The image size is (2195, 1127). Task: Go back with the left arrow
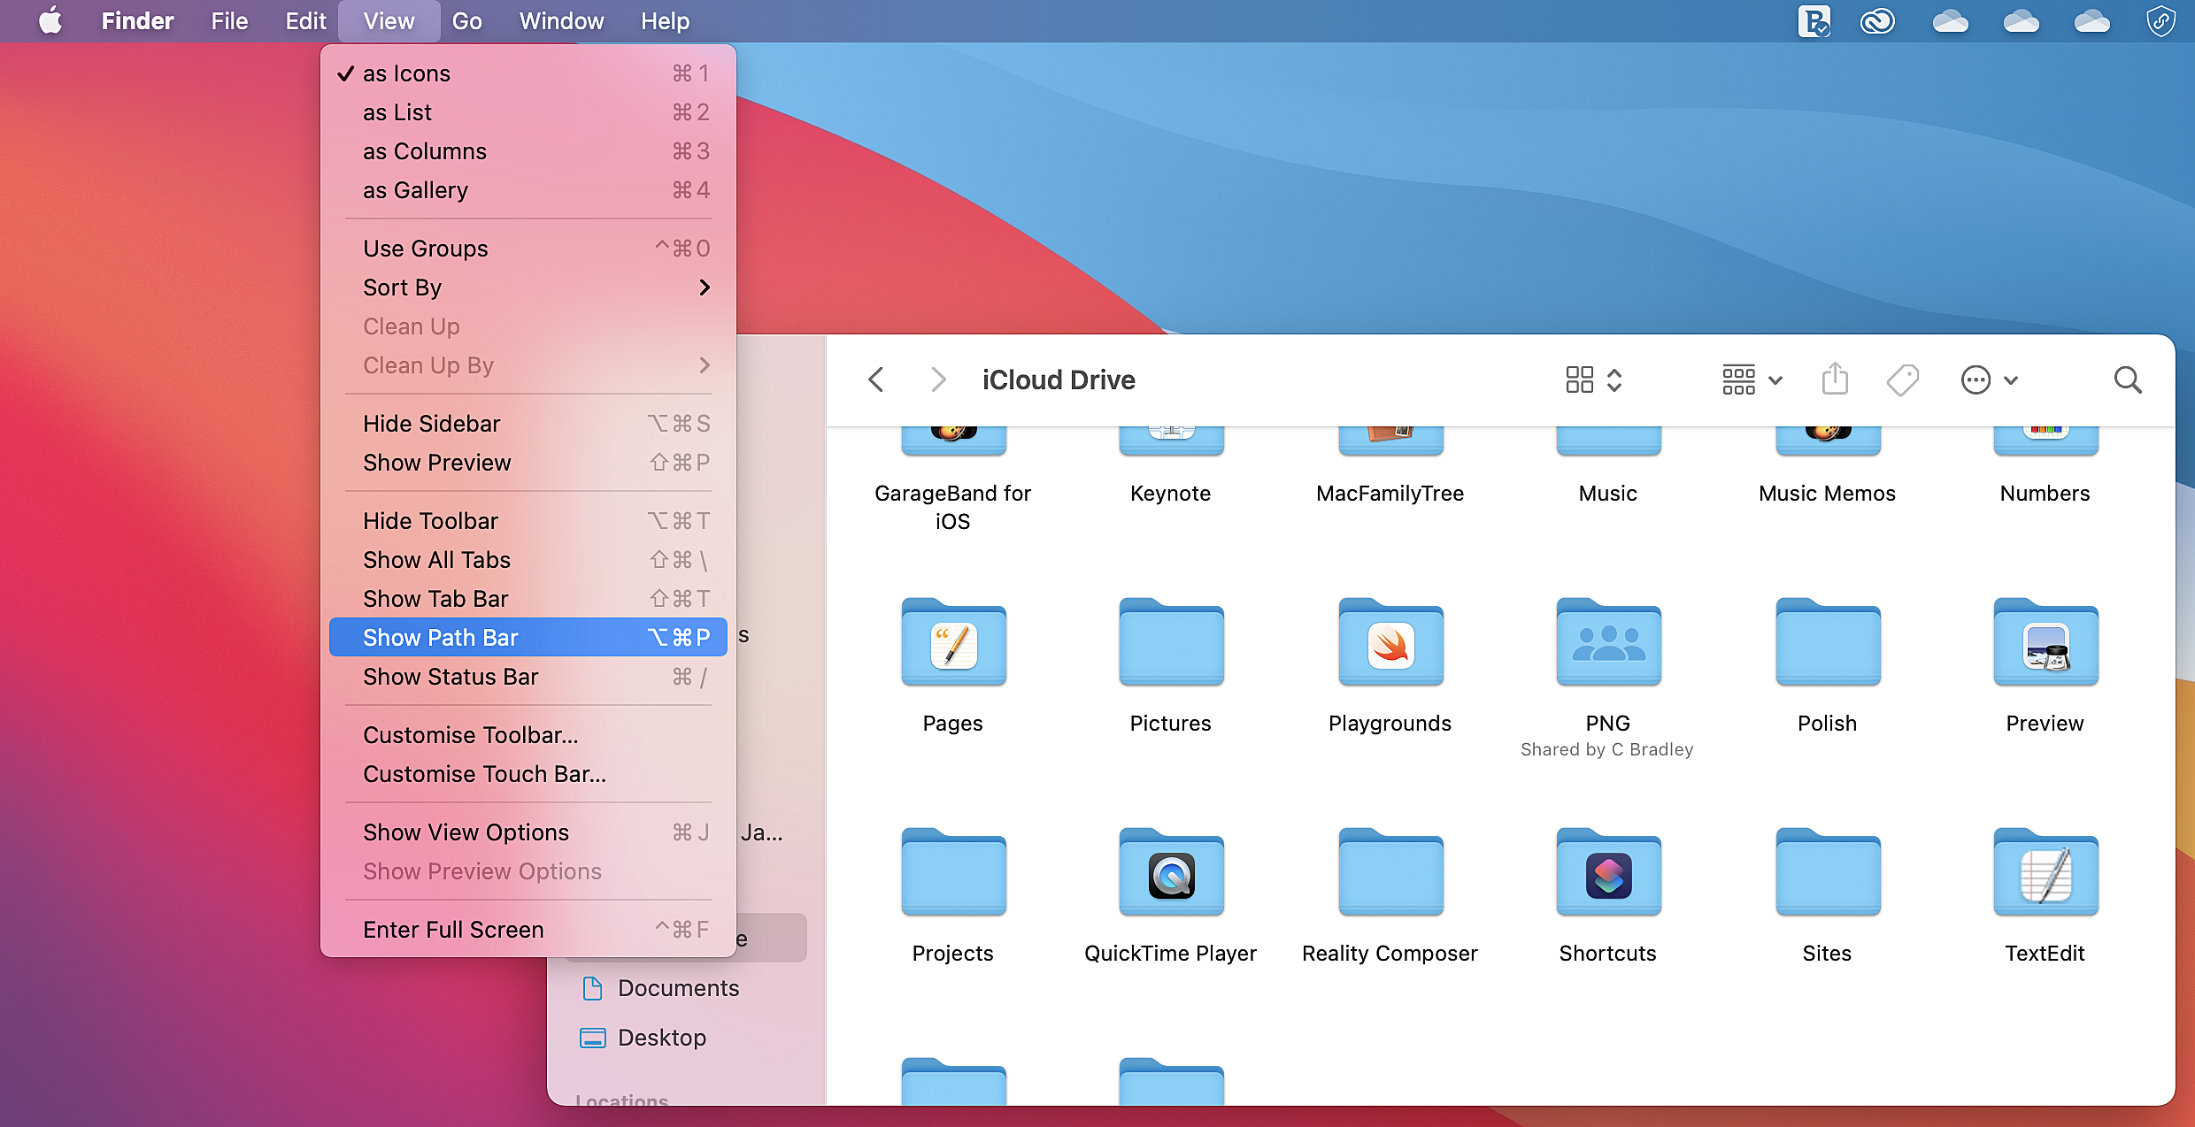click(x=876, y=380)
